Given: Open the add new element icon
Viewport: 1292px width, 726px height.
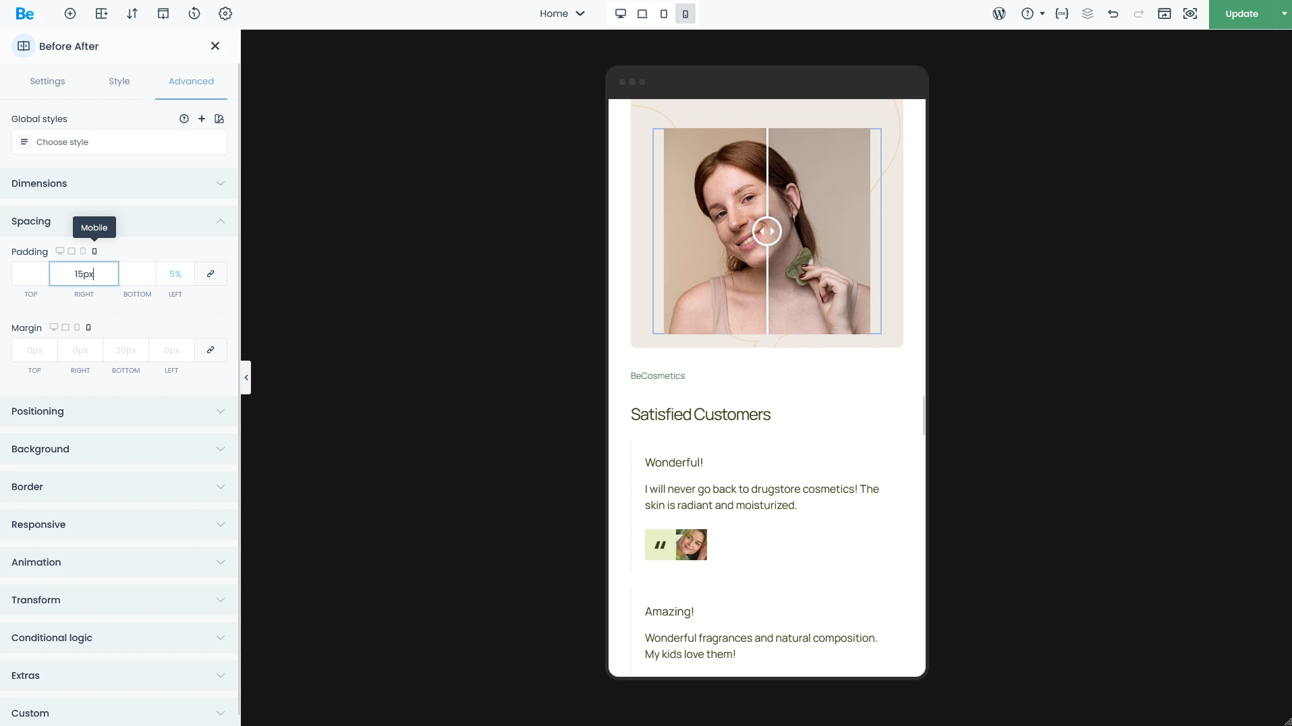Looking at the screenshot, I should (x=70, y=13).
